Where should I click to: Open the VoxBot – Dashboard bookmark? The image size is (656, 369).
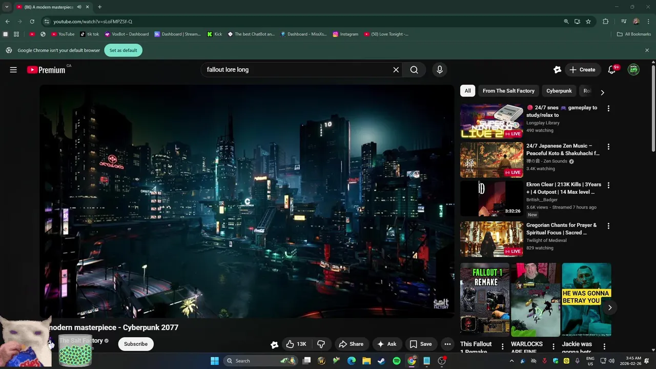127,34
